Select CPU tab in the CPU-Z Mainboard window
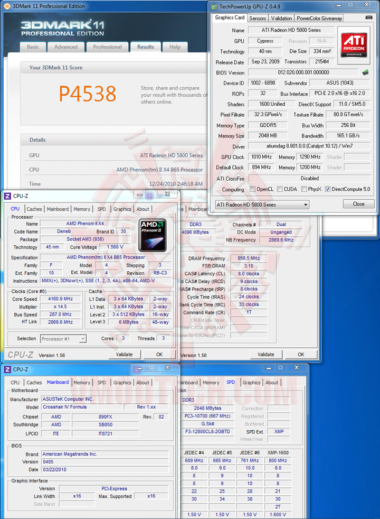This screenshot has height=519, width=380. click(x=15, y=383)
